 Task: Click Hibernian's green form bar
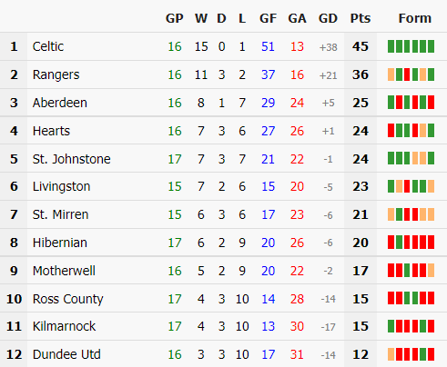coord(399,243)
